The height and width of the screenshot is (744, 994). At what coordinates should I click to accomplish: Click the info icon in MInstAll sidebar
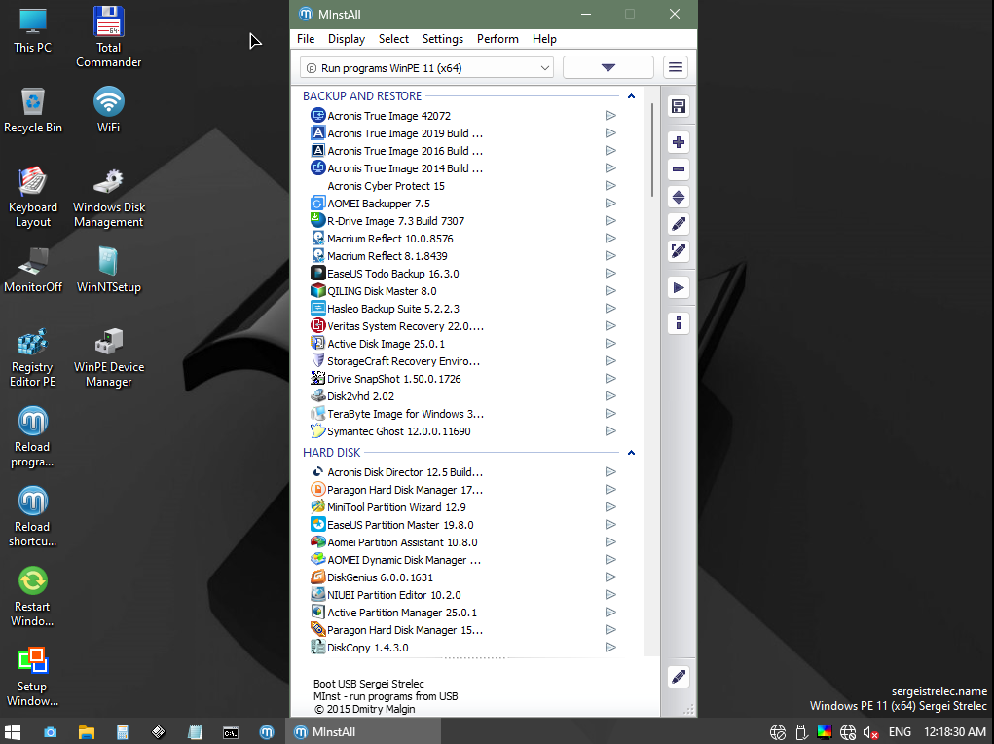coord(679,323)
